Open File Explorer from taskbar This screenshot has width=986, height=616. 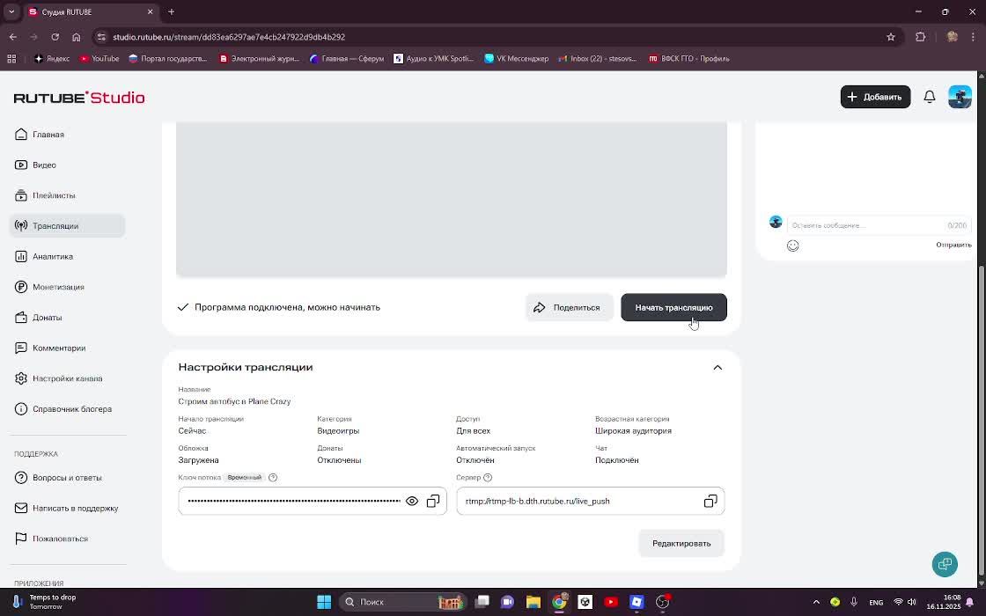point(533,602)
